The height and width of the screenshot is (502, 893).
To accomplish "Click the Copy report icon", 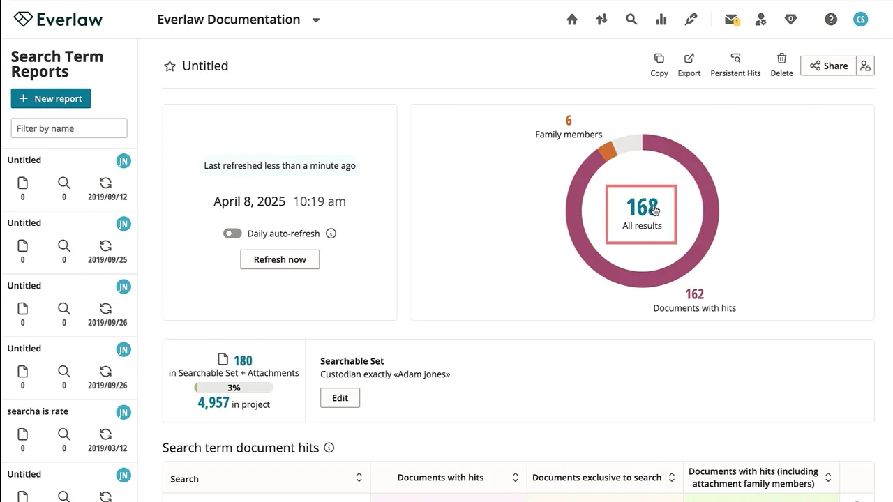I will click(659, 65).
